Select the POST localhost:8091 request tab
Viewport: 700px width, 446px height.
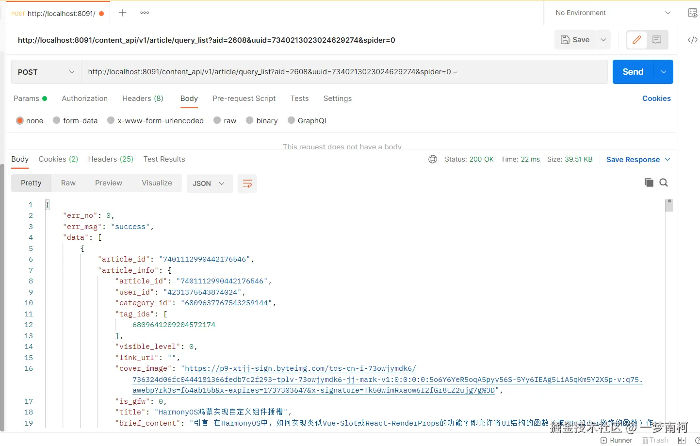click(58, 13)
